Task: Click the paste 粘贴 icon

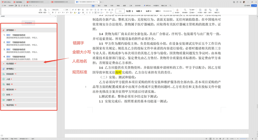Action: pos(45,11)
